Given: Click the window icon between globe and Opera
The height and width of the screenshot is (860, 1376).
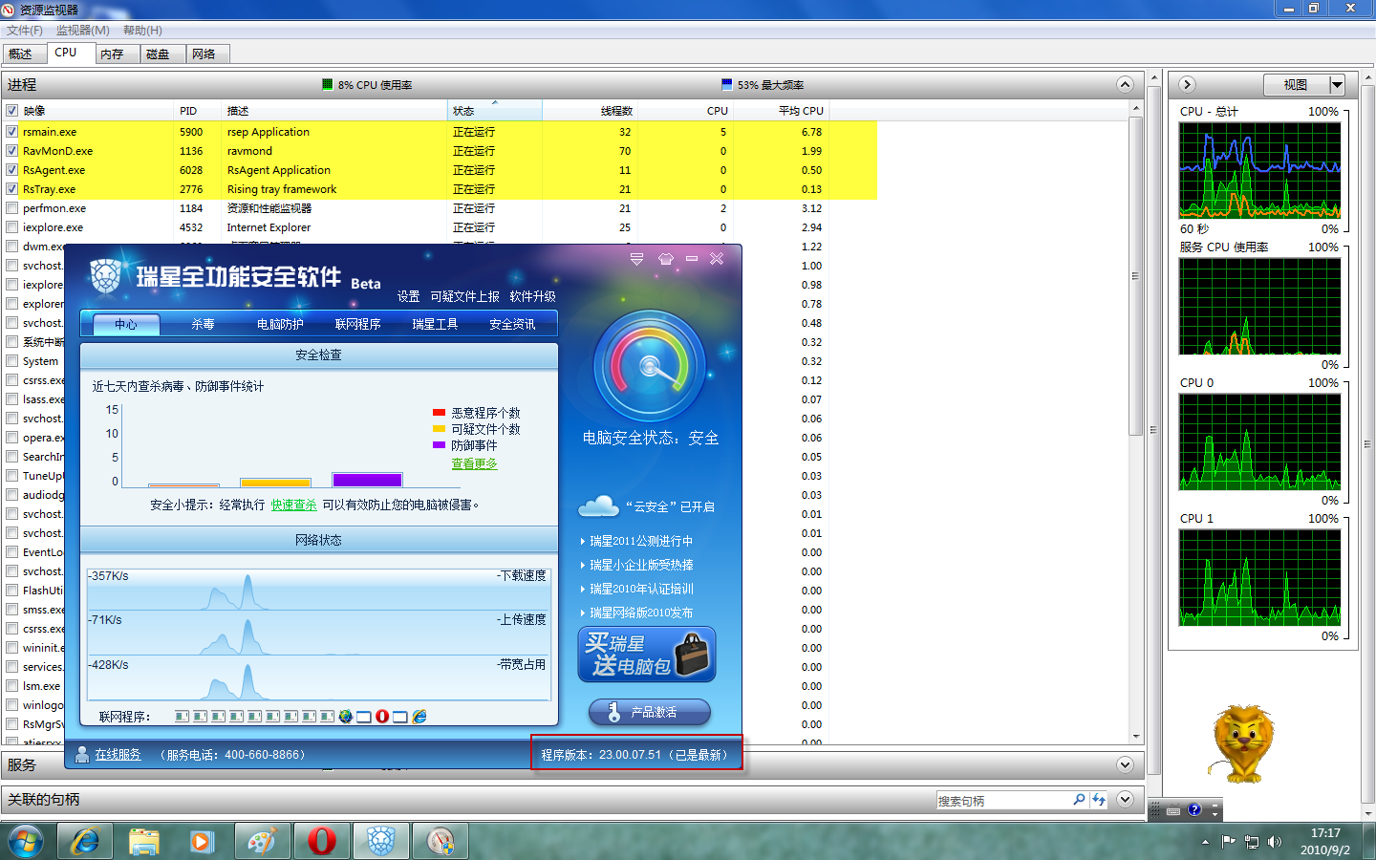Looking at the screenshot, I should click(x=364, y=717).
